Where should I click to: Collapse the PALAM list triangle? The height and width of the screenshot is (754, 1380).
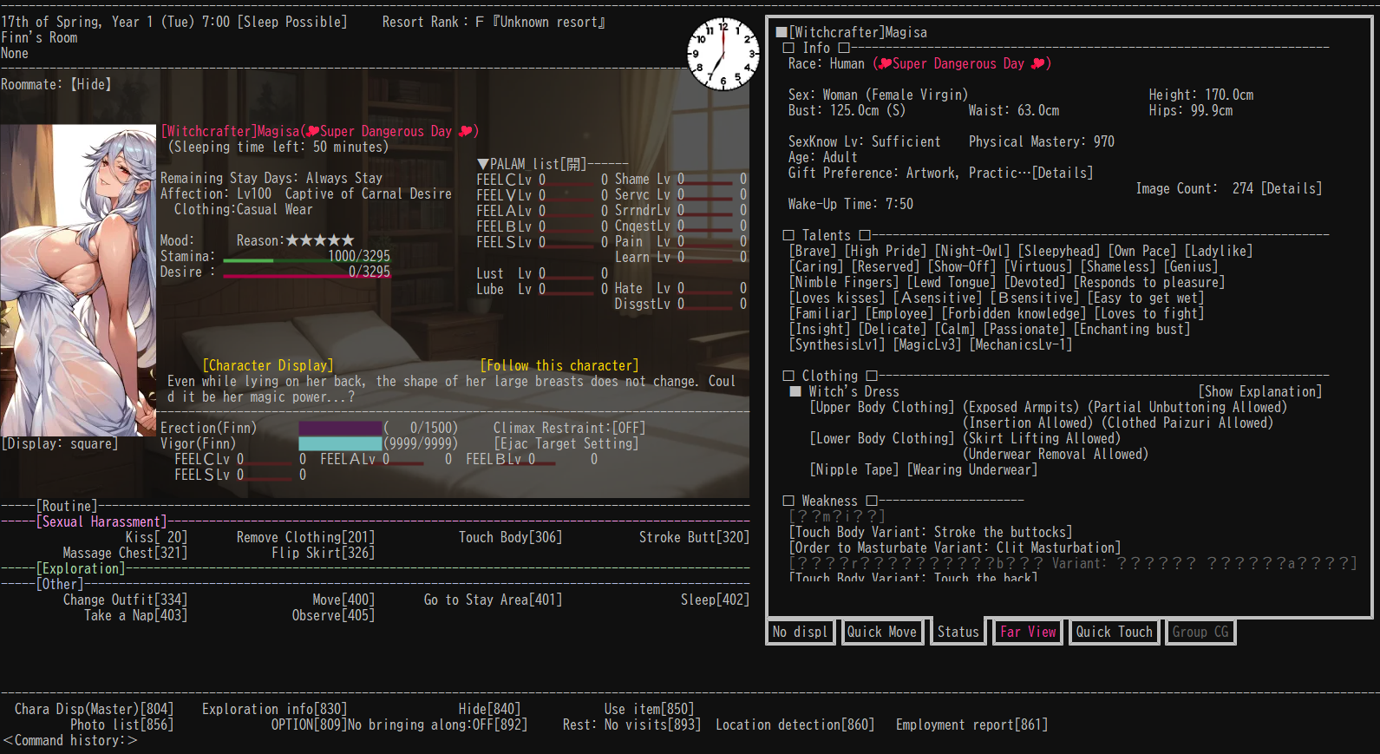(x=483, y=164)
